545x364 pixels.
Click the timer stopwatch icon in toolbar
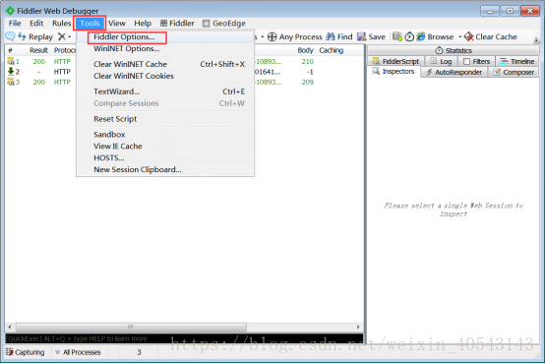click(x=409, y=36)
